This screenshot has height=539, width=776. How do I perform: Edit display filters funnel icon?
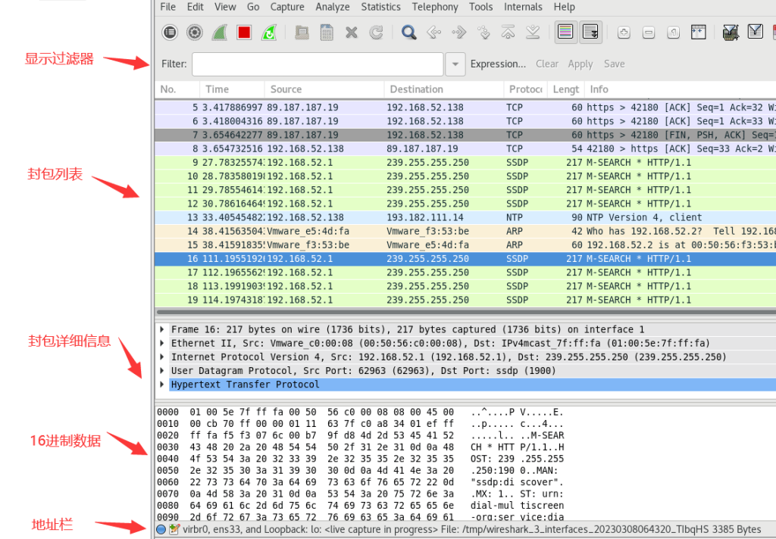(756, 33)
